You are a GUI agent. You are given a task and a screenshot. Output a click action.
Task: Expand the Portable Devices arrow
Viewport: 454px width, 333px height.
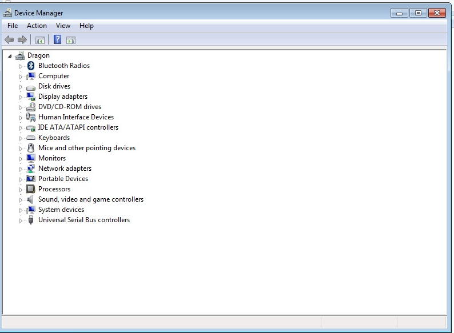tap(21, 179)
